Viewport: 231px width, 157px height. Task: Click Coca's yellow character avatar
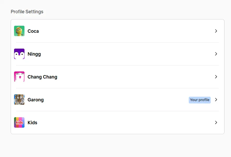pos(19,31)
